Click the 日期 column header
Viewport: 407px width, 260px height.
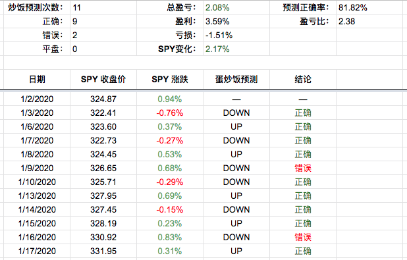pyautogui.click(x=37, y=79)
